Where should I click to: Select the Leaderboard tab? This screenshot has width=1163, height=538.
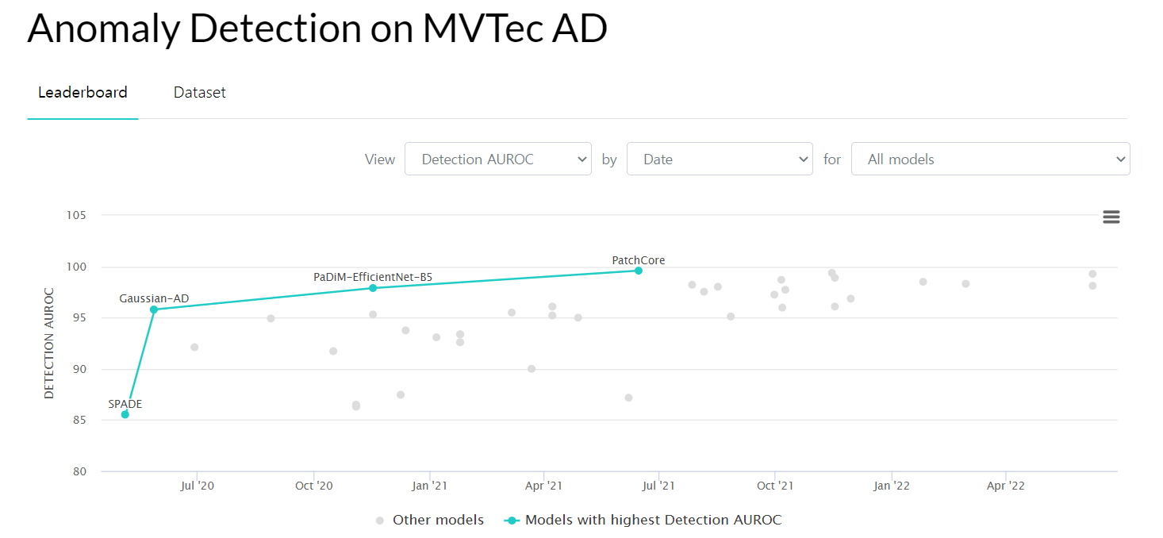click(x=83, y=92)
